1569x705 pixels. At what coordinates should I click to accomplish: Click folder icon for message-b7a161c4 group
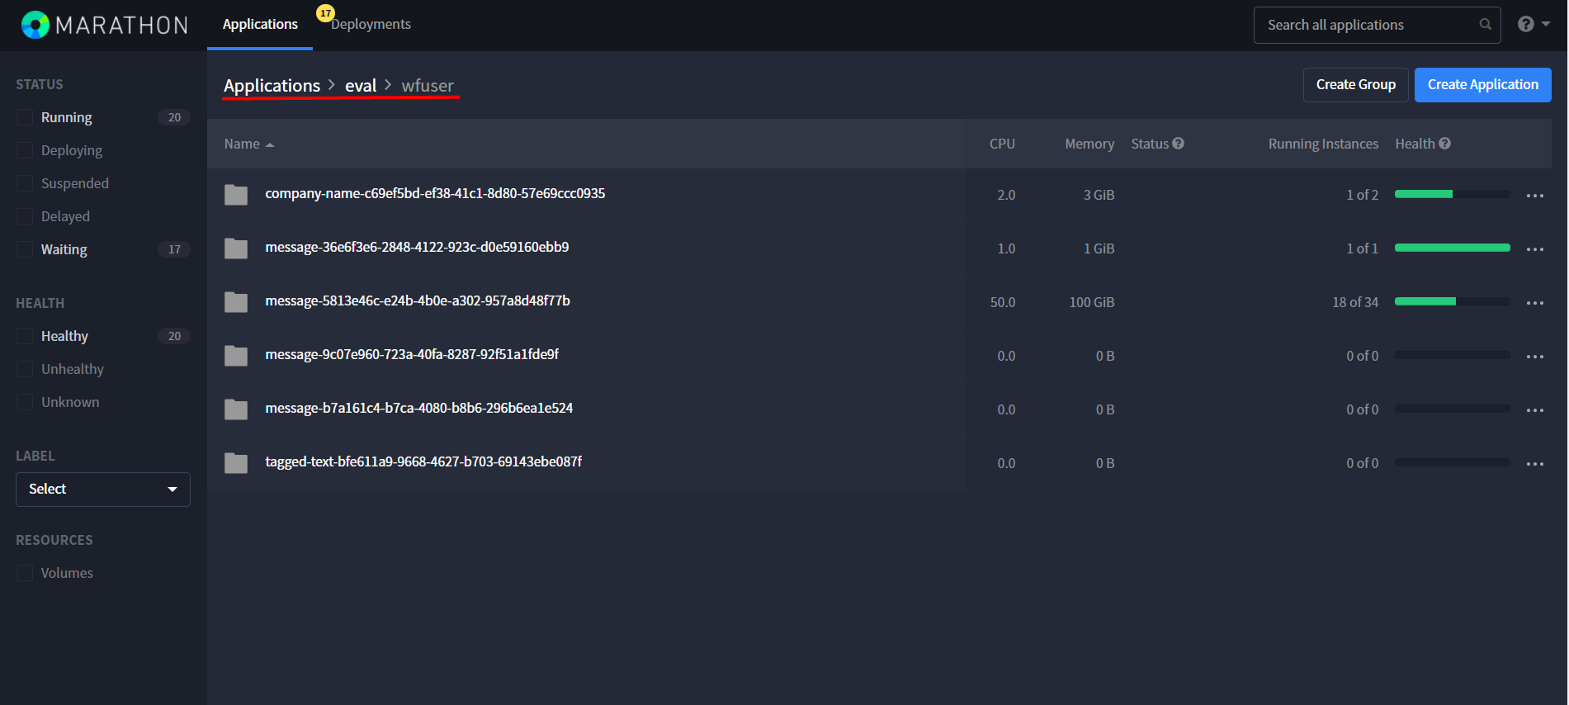(236, 409)
